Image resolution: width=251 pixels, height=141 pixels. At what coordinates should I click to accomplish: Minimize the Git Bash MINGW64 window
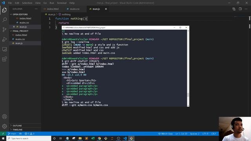174,27
